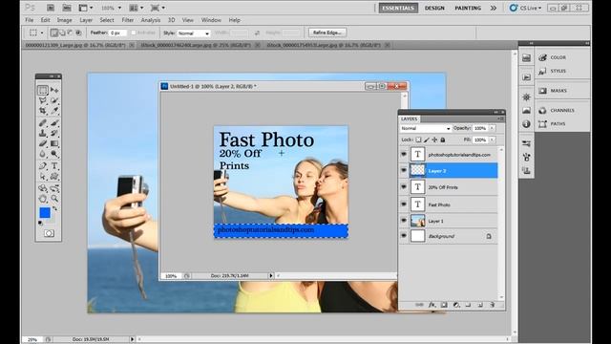611x344 pixels.
Task: Switch to first document tab ending Large.jpg @ 16.7%
Action: pyautogui.click(x=75, y=45)
